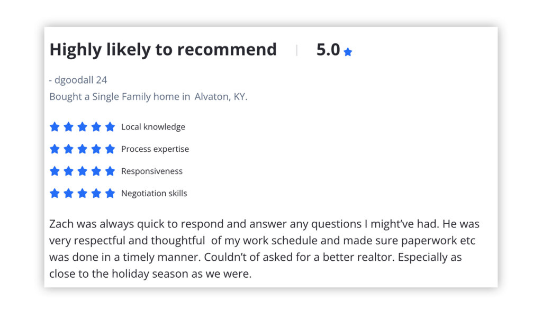Click the 5.0 overall rating number
The width and height of the screenshot is (542, 311).
click(328, 50)
